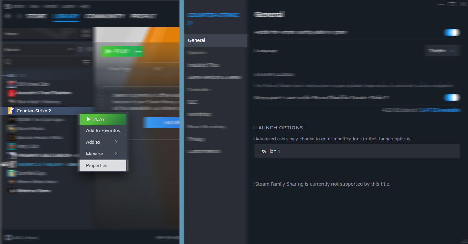Expand the Add to submenu arrow

(116, 142)
